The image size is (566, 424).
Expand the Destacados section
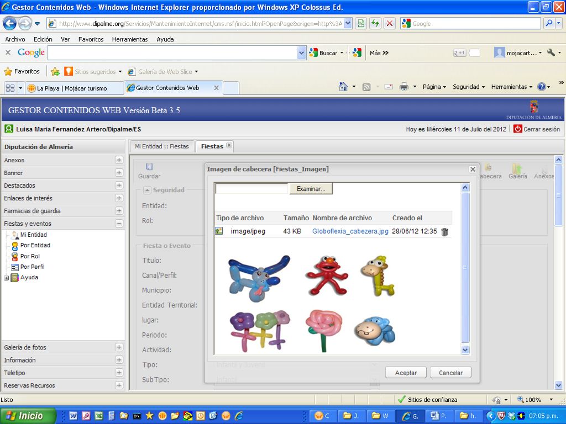[119, 185]
